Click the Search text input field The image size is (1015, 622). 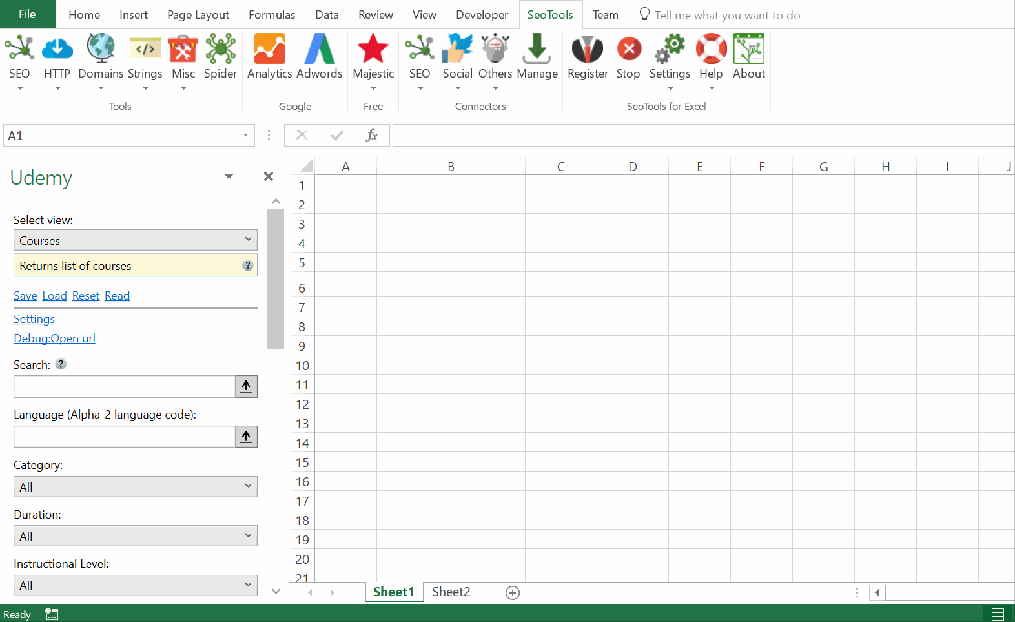point(124,386)
